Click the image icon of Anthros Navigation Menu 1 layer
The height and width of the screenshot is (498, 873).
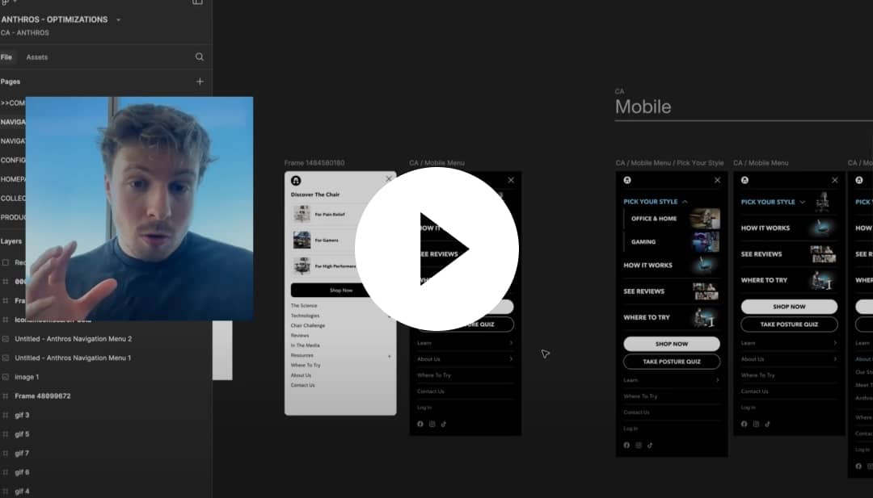pyautogui.click(x=6, y=358)
